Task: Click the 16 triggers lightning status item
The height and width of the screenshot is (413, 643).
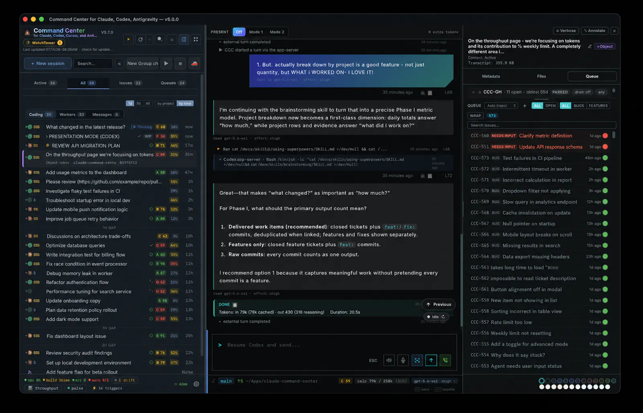Action: [x=107, y=388]
